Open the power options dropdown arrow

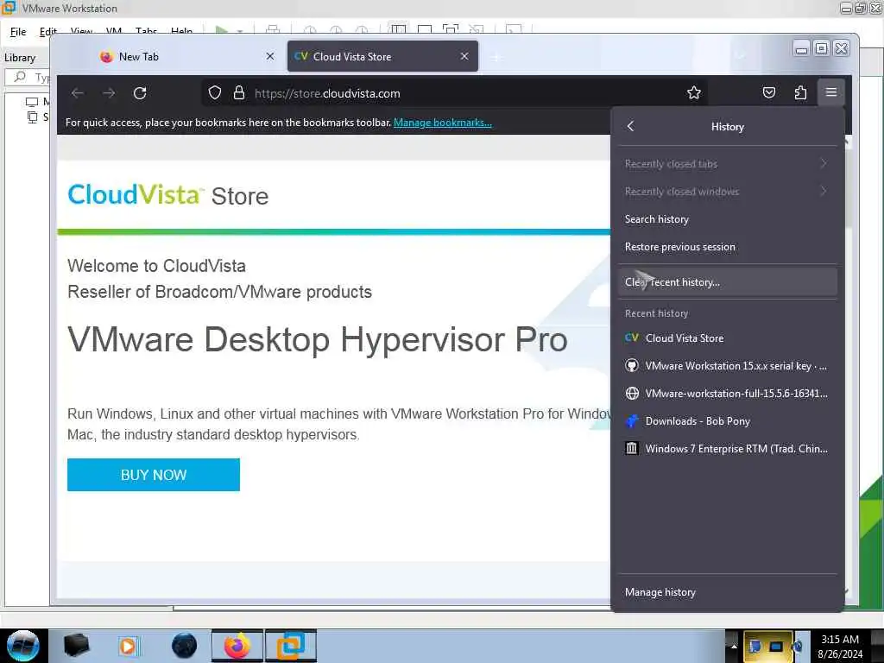point(240,32)
